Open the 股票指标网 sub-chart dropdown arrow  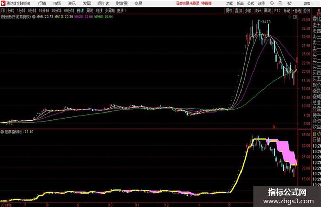tap(2, 132)
